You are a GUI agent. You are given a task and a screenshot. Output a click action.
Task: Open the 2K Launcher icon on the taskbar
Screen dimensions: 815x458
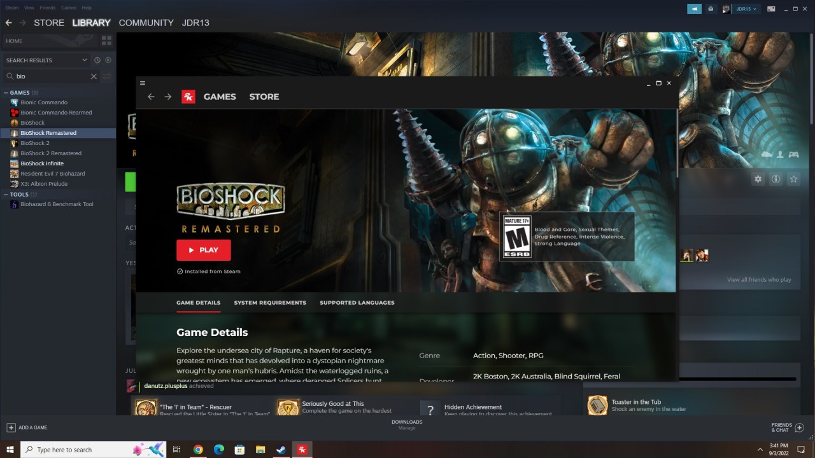[301, 449]
